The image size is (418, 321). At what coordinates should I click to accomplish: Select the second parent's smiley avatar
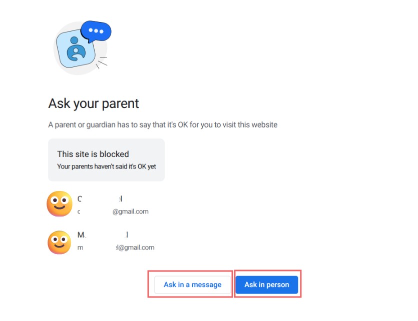point(60,242)
